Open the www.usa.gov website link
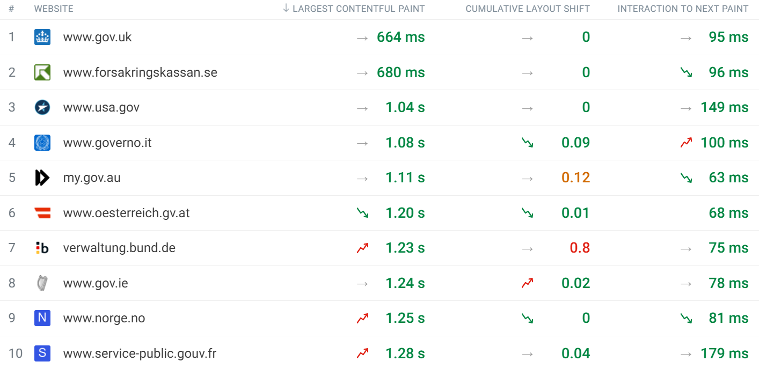This screenshot has height=369, width=759. coord(101,107)
